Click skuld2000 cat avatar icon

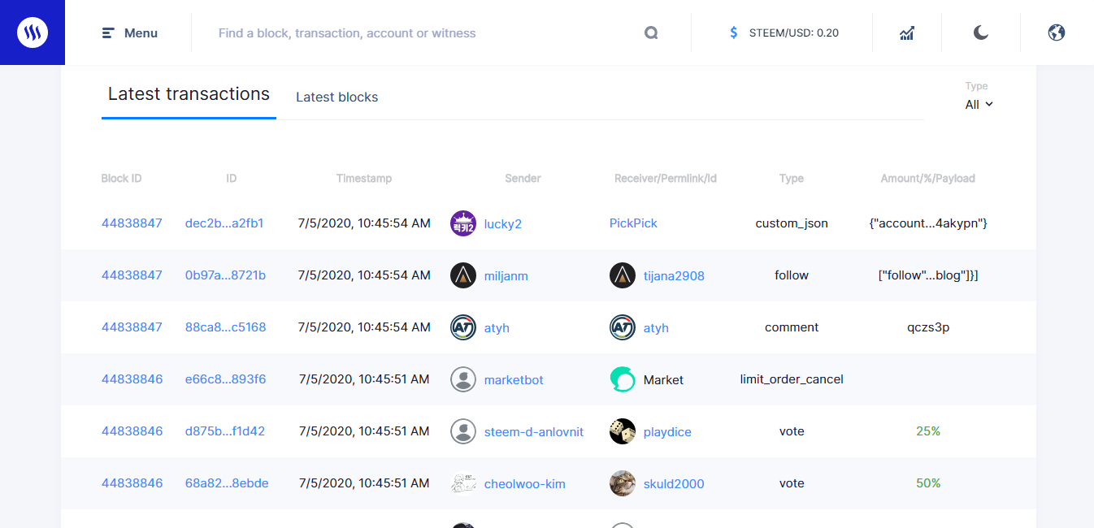tap(623, 483)
